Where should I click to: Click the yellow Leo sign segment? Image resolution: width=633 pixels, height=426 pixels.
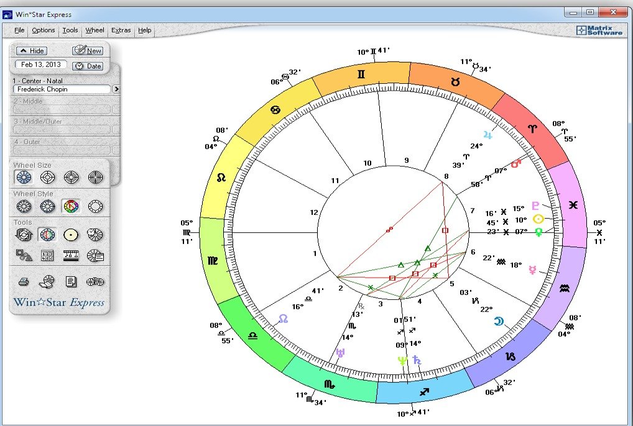221,178
